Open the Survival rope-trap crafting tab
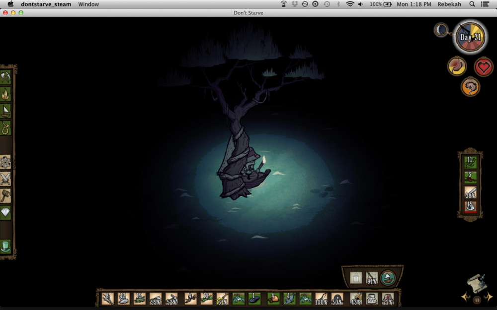The width and height of the screenshot is (497, 310). (5, 127)
